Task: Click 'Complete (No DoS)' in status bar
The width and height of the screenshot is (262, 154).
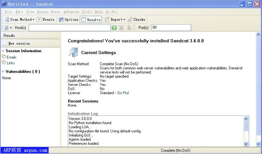Action: click(175, 150)
